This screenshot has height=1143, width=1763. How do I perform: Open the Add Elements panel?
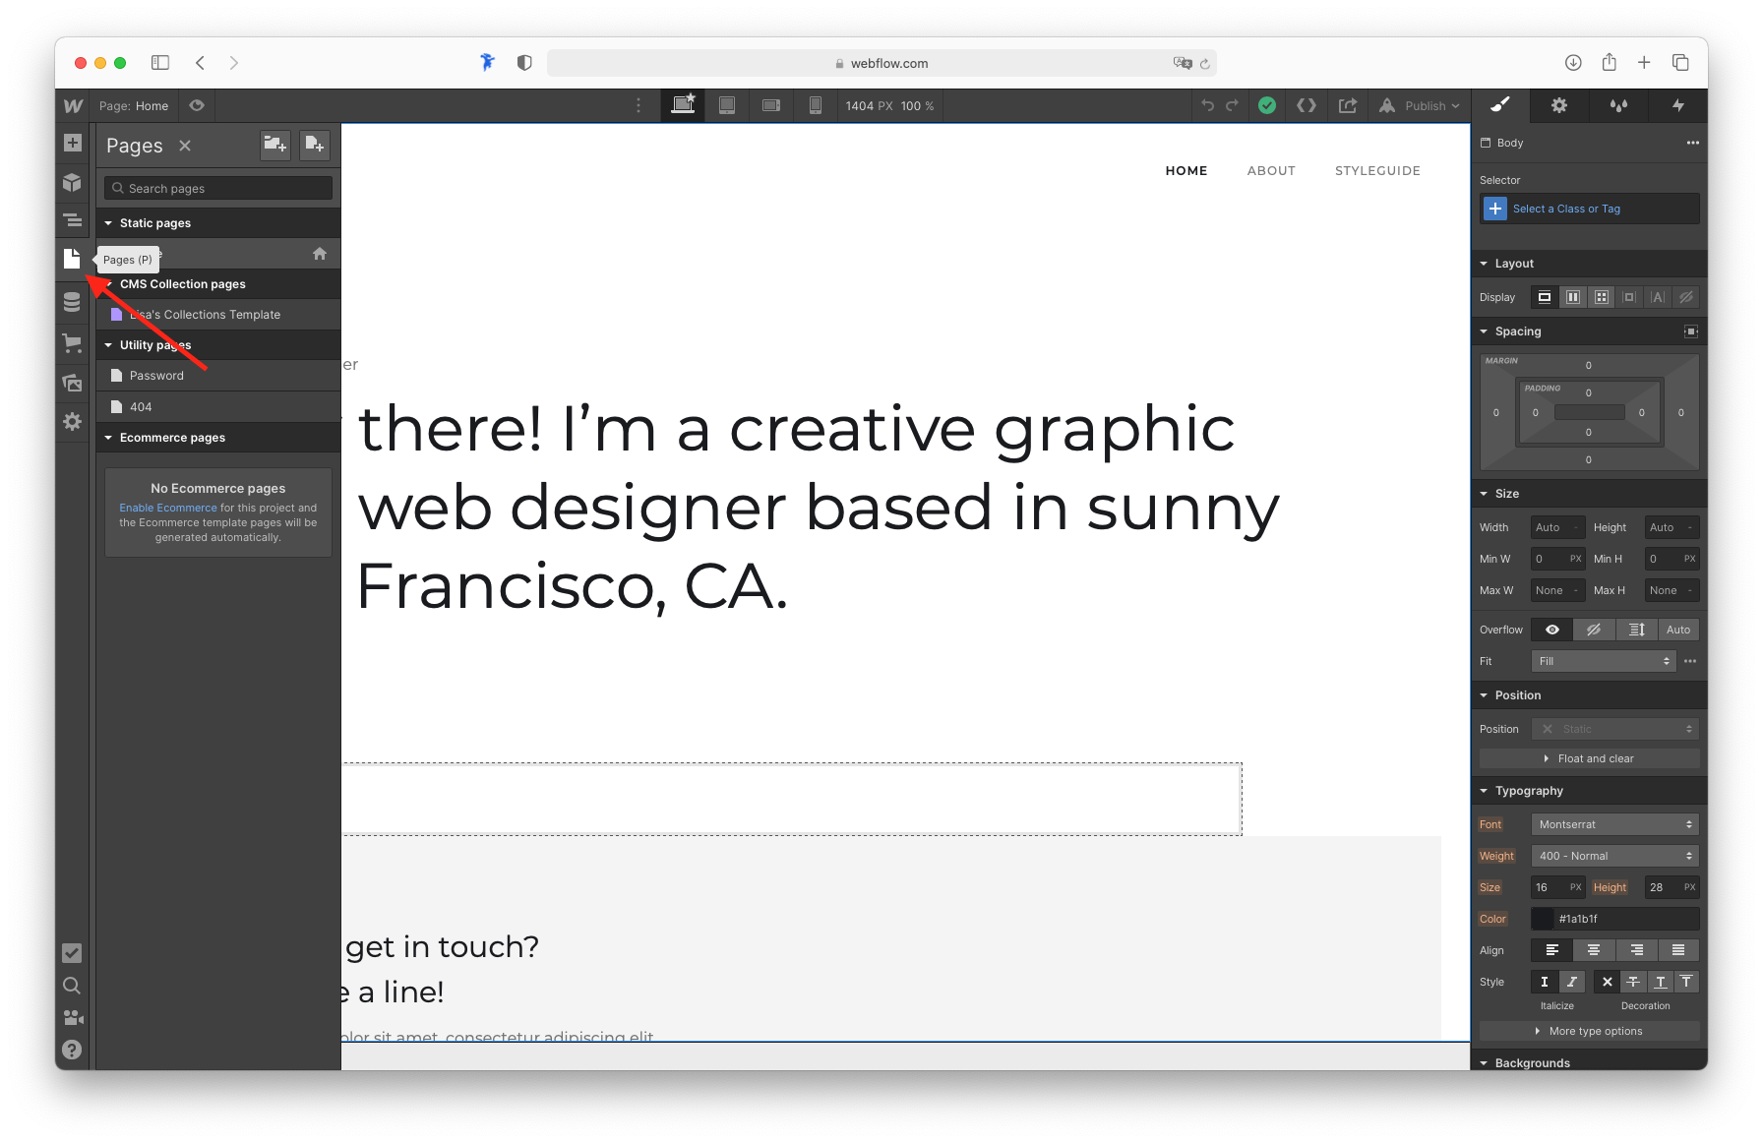click(72, 143)
